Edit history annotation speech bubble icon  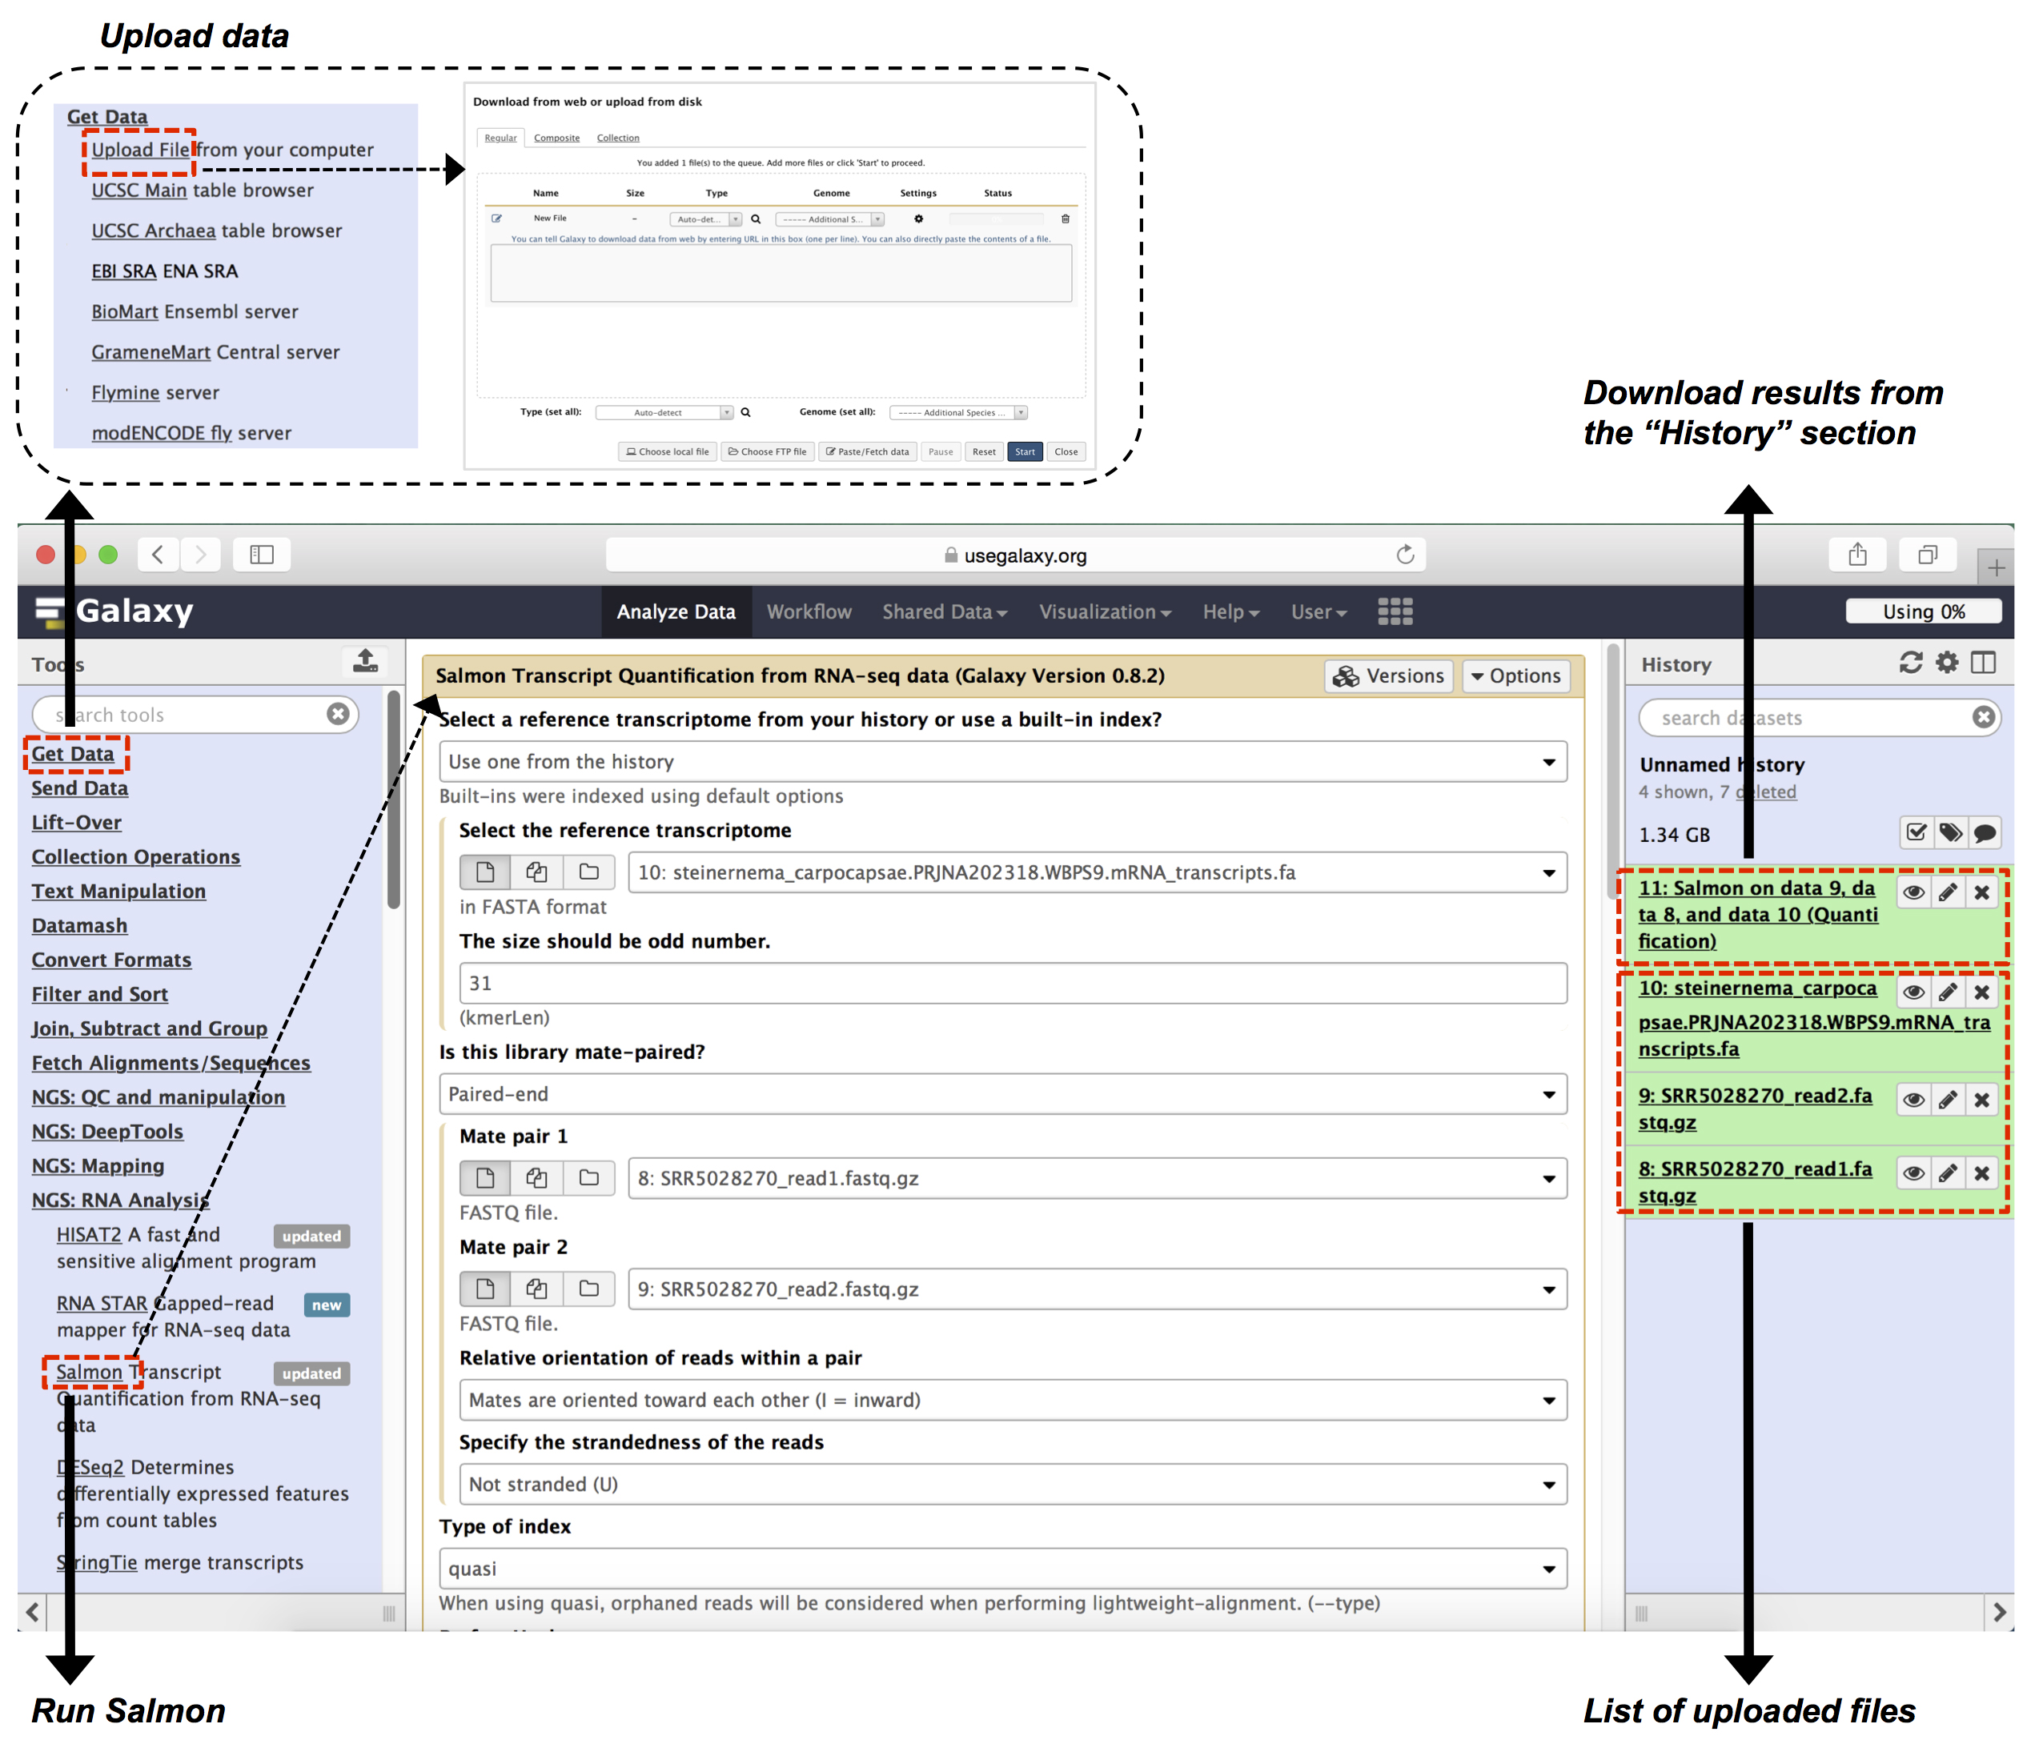pos(1984,833)
